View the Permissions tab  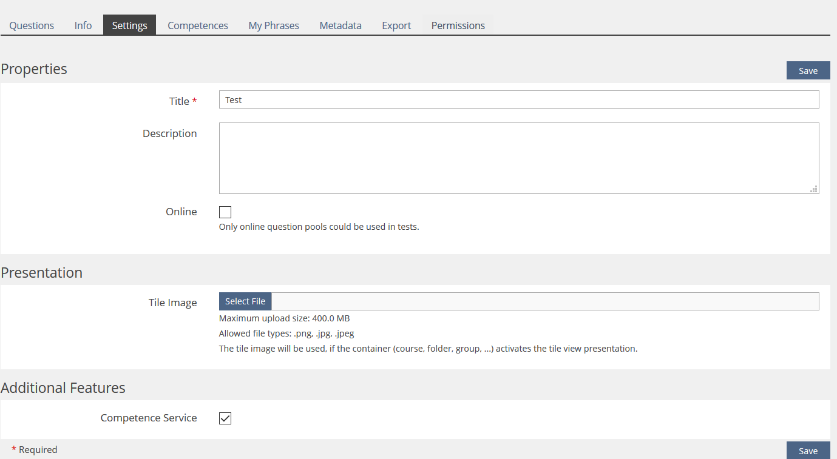[x=458, y=25]
